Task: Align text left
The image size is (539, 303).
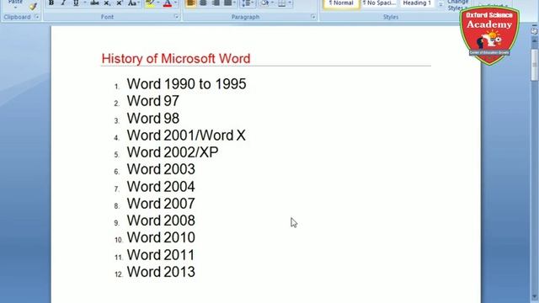Action: (191, 3)
